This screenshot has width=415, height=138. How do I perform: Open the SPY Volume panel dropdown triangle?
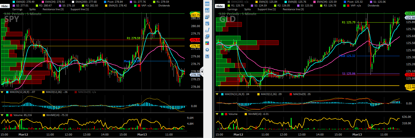(2, 115)
